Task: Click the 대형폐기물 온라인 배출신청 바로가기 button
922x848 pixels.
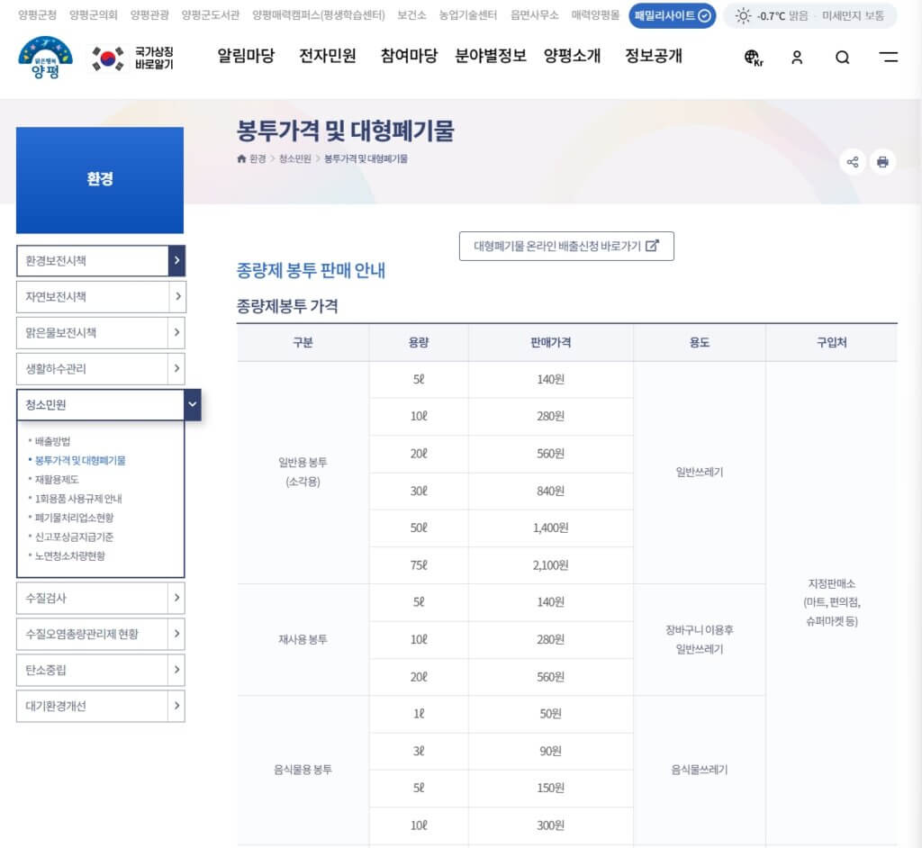Action: (x=566, y=246)
